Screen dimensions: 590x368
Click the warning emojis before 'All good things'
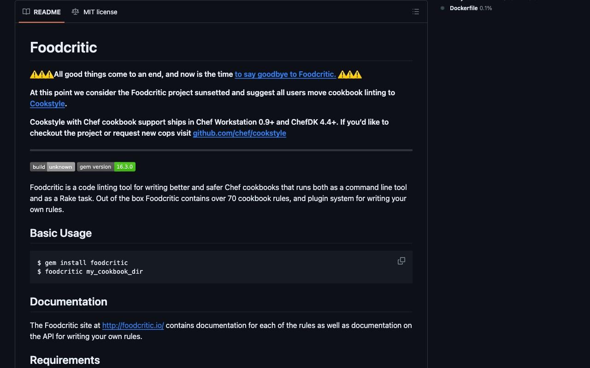click(x=42, y=74)
